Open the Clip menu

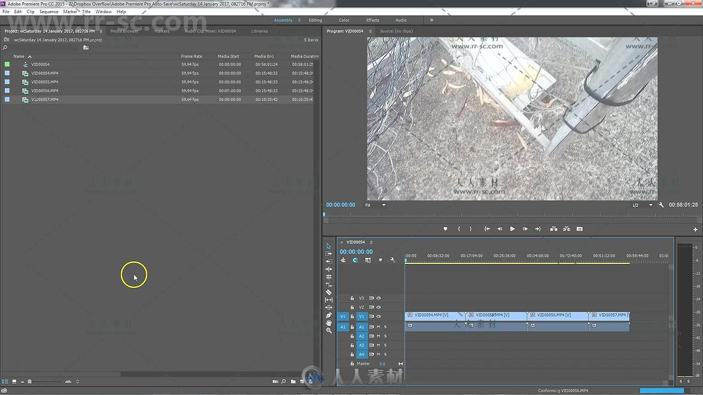tap(31, 12)
